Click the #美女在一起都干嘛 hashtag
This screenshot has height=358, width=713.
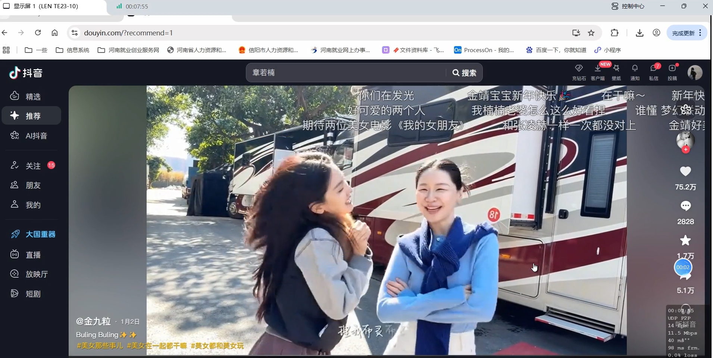[x=157, y=346]
